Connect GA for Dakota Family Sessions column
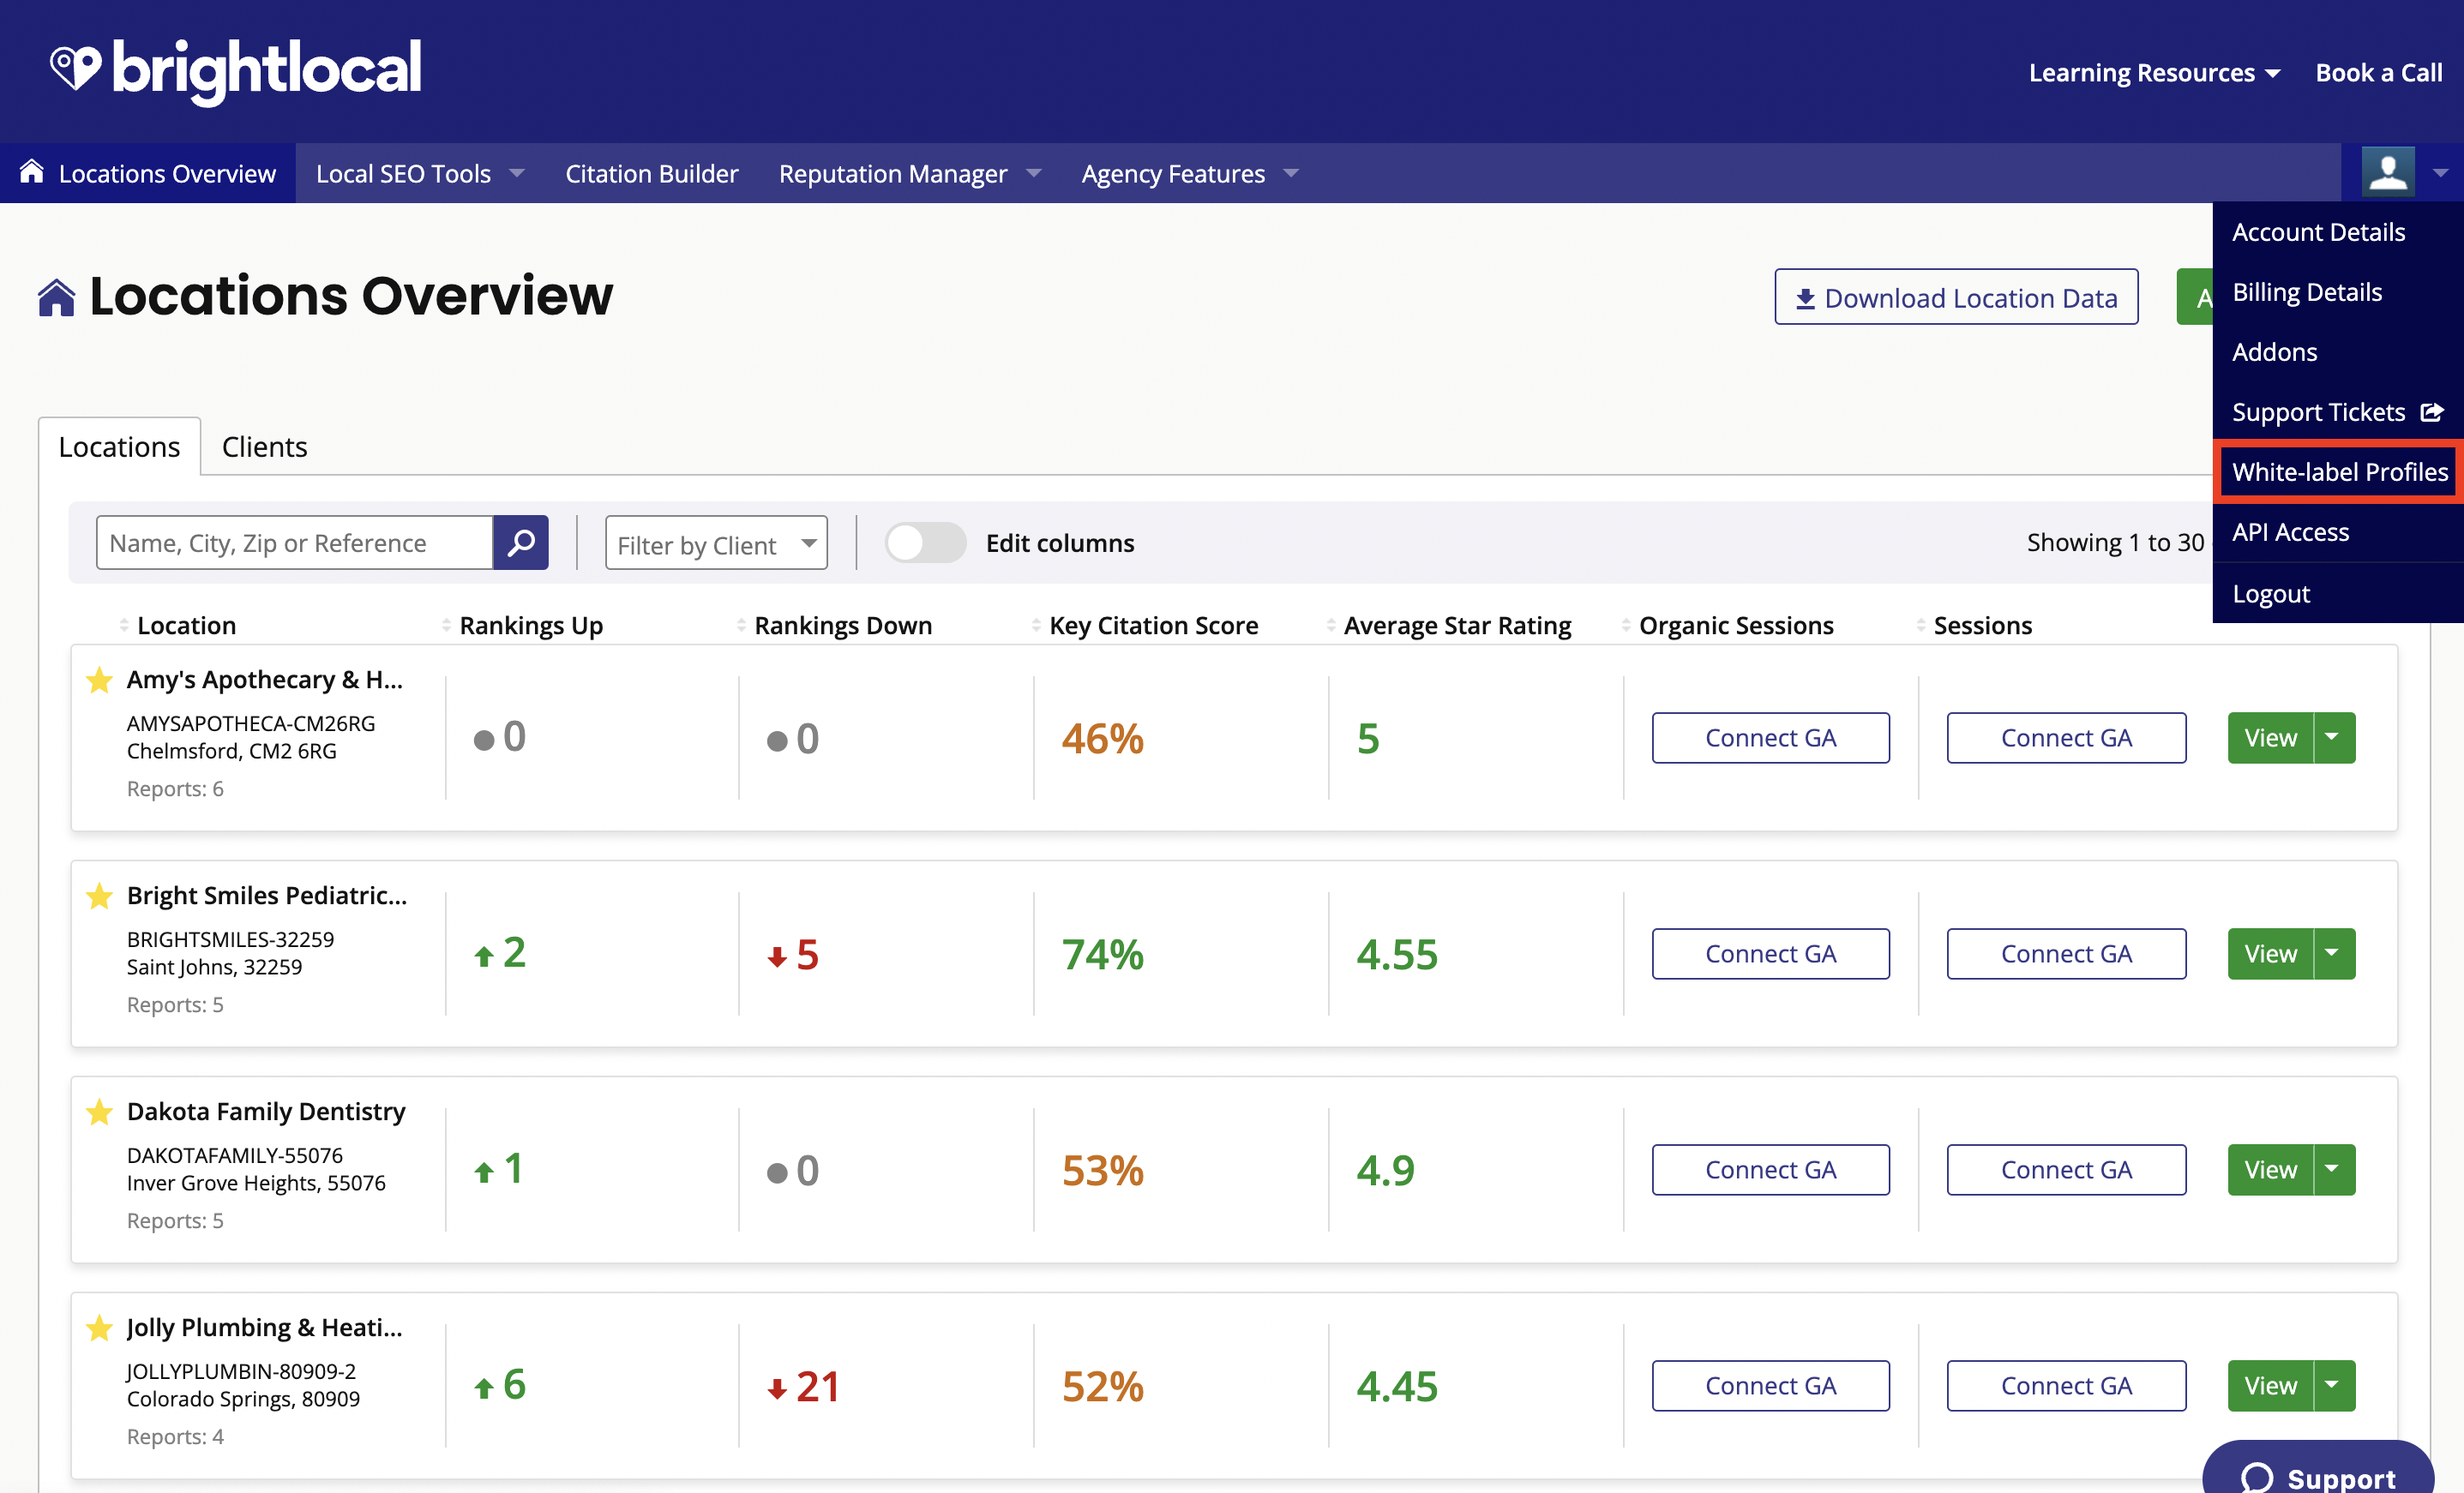 2066,1170
